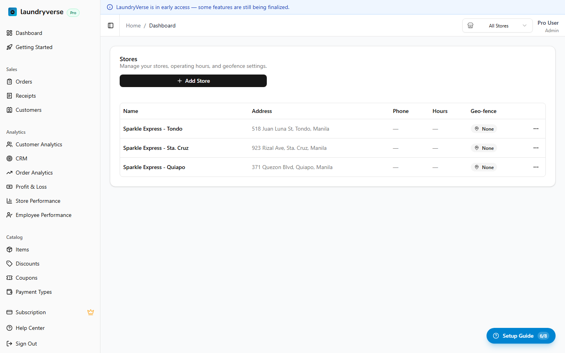565x353 pixels.
Task: Open options menu for Sparkle Express - Sta. Cruz
Action: pyautogui.click(x=536, y=148)
